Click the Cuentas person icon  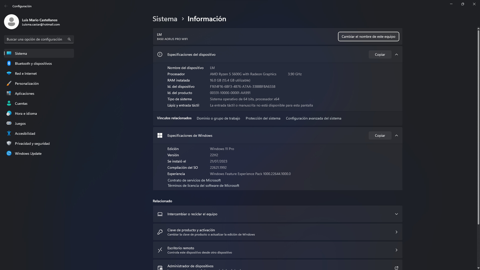click(9, 103)
